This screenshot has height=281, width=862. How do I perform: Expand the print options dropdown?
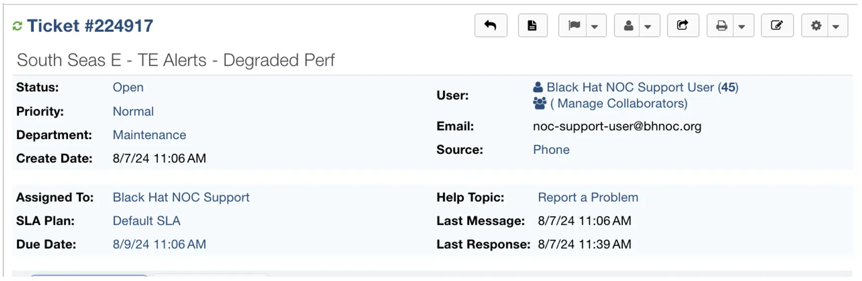(742, 25)
